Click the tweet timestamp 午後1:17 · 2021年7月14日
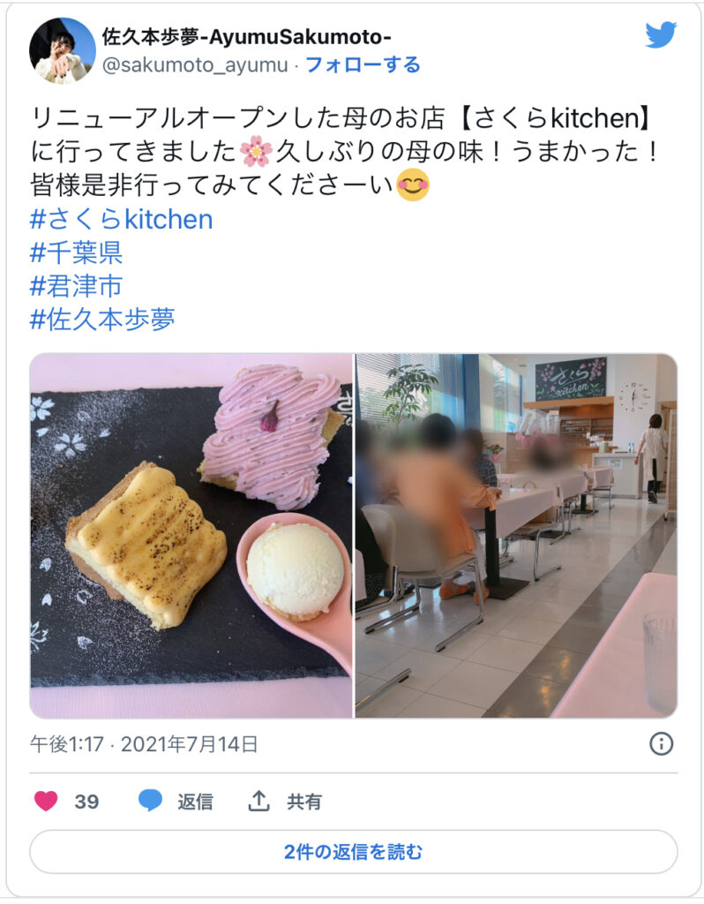This screenshot has width=704, height=904. tap(144, 744)
